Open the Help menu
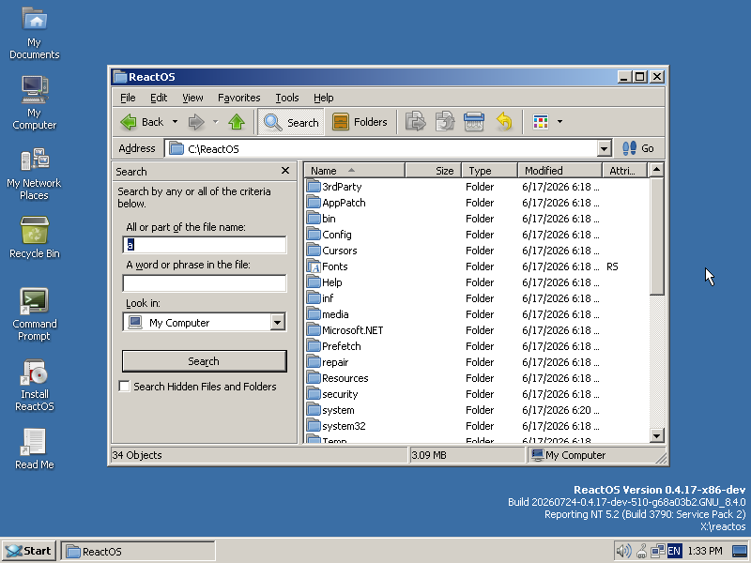The width and height of the screenshot is (751, 563). [x=323, y=98]
